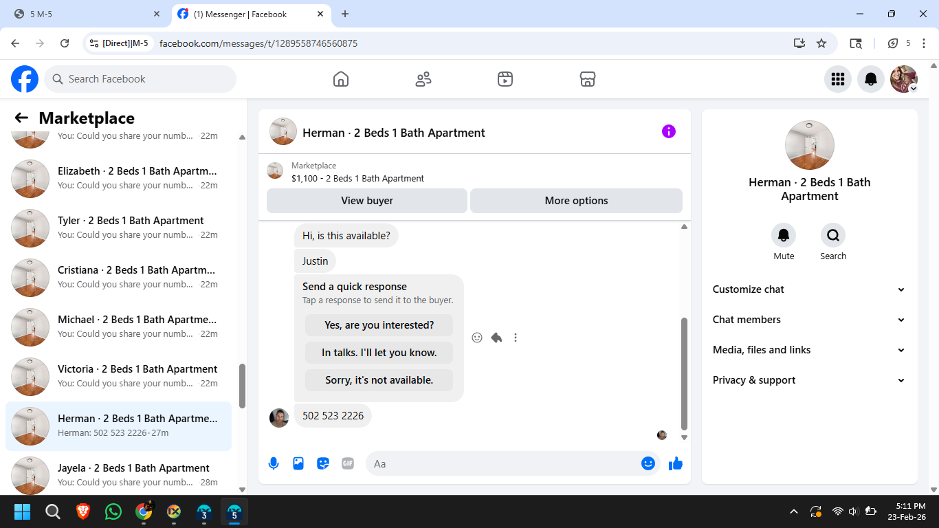Focus the Search Facebook field

click(x=140, y=79)
